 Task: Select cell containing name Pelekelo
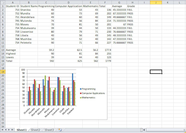[29, 43]
